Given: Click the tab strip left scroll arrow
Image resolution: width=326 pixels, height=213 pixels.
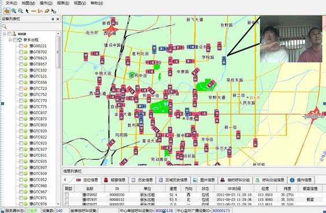Looking at the screenshot, I should [x=65, y=180].
